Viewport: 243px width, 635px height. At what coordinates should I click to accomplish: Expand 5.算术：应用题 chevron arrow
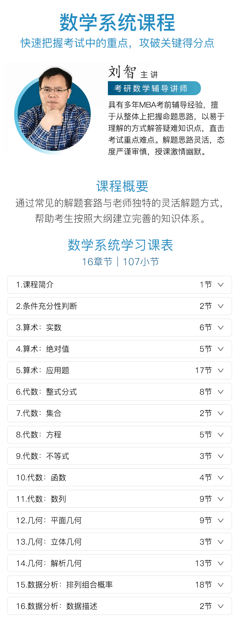[221, 371]
